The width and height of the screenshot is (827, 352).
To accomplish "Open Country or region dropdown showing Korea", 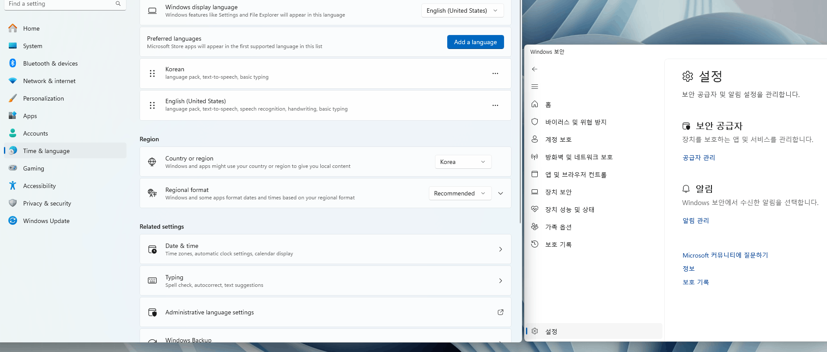I will click(463, 162).
